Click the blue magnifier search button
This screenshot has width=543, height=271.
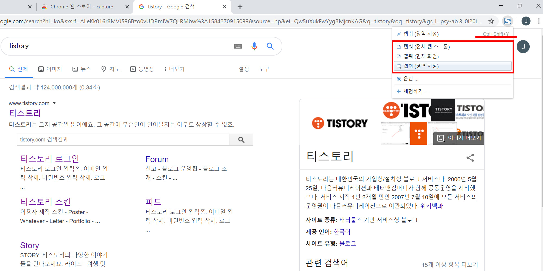pos(270,46)
